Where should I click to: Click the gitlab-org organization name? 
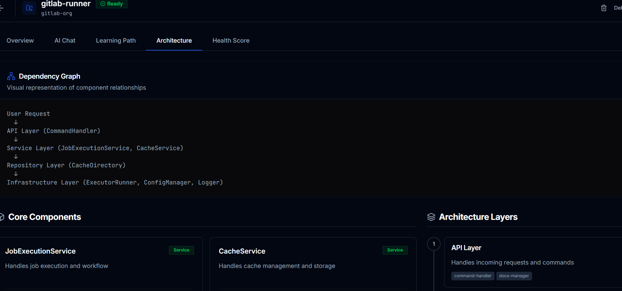click(x=57, y=13)
